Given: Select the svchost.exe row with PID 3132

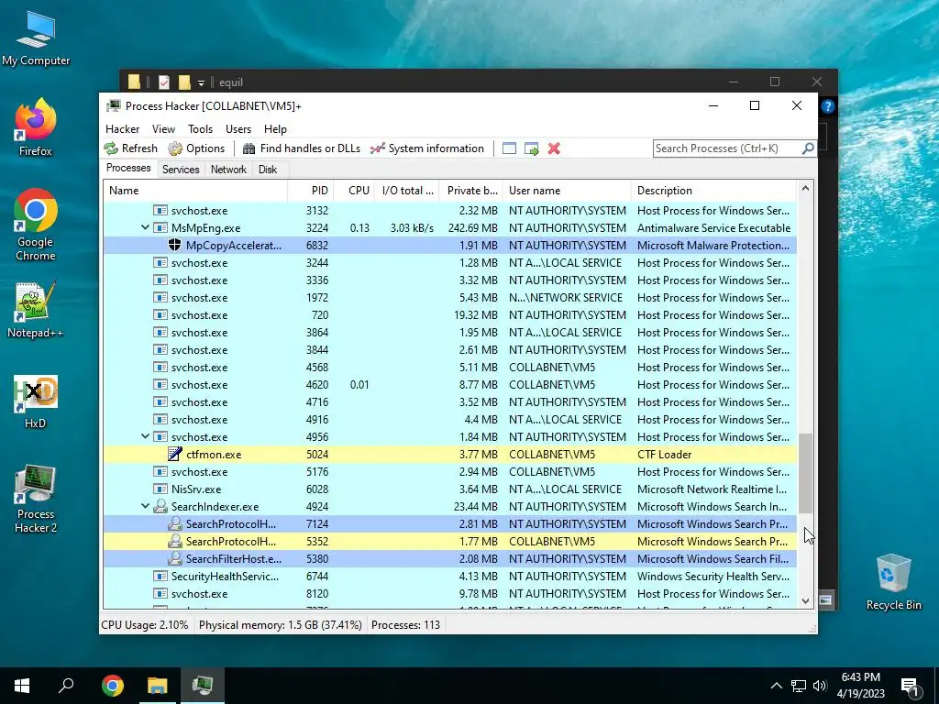Looking at the screenshot, I should (449, 210).
